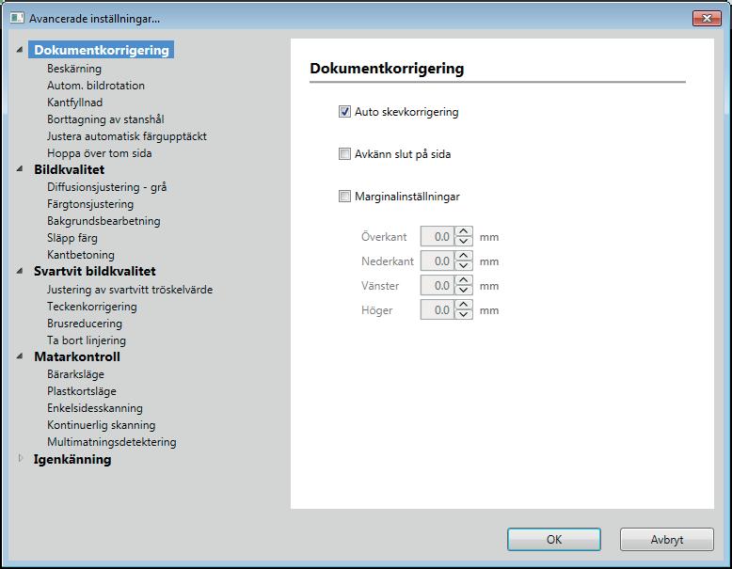Select the Matarkontroll category
This screenshot has height=569, width=732.
(77, 356)
